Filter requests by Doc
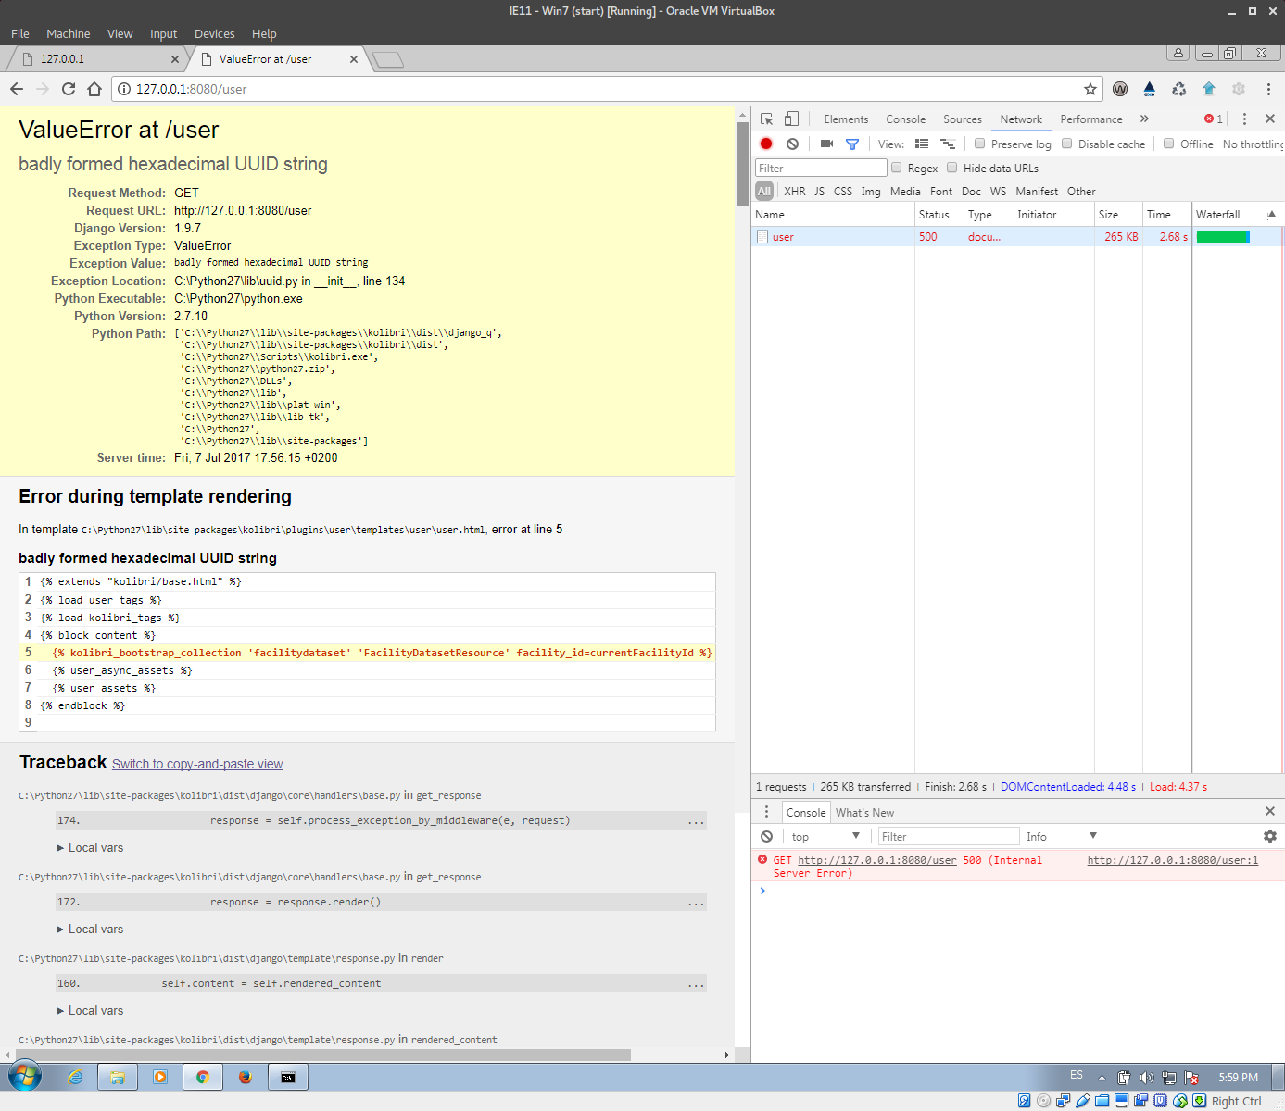Image resolution: width=1285 pixels, height=1111 pixels. (971, 192)
